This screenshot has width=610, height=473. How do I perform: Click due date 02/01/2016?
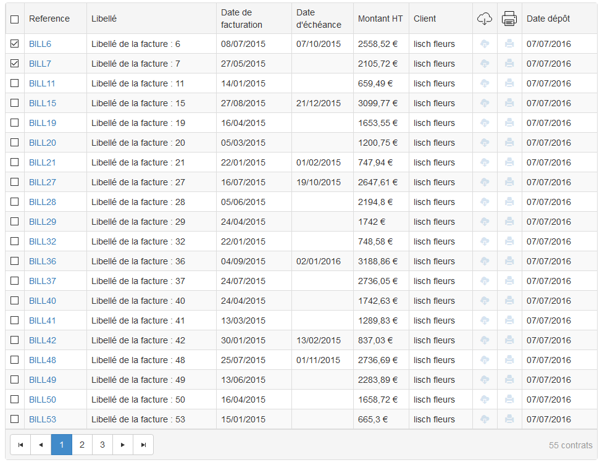tap(318, 261)
